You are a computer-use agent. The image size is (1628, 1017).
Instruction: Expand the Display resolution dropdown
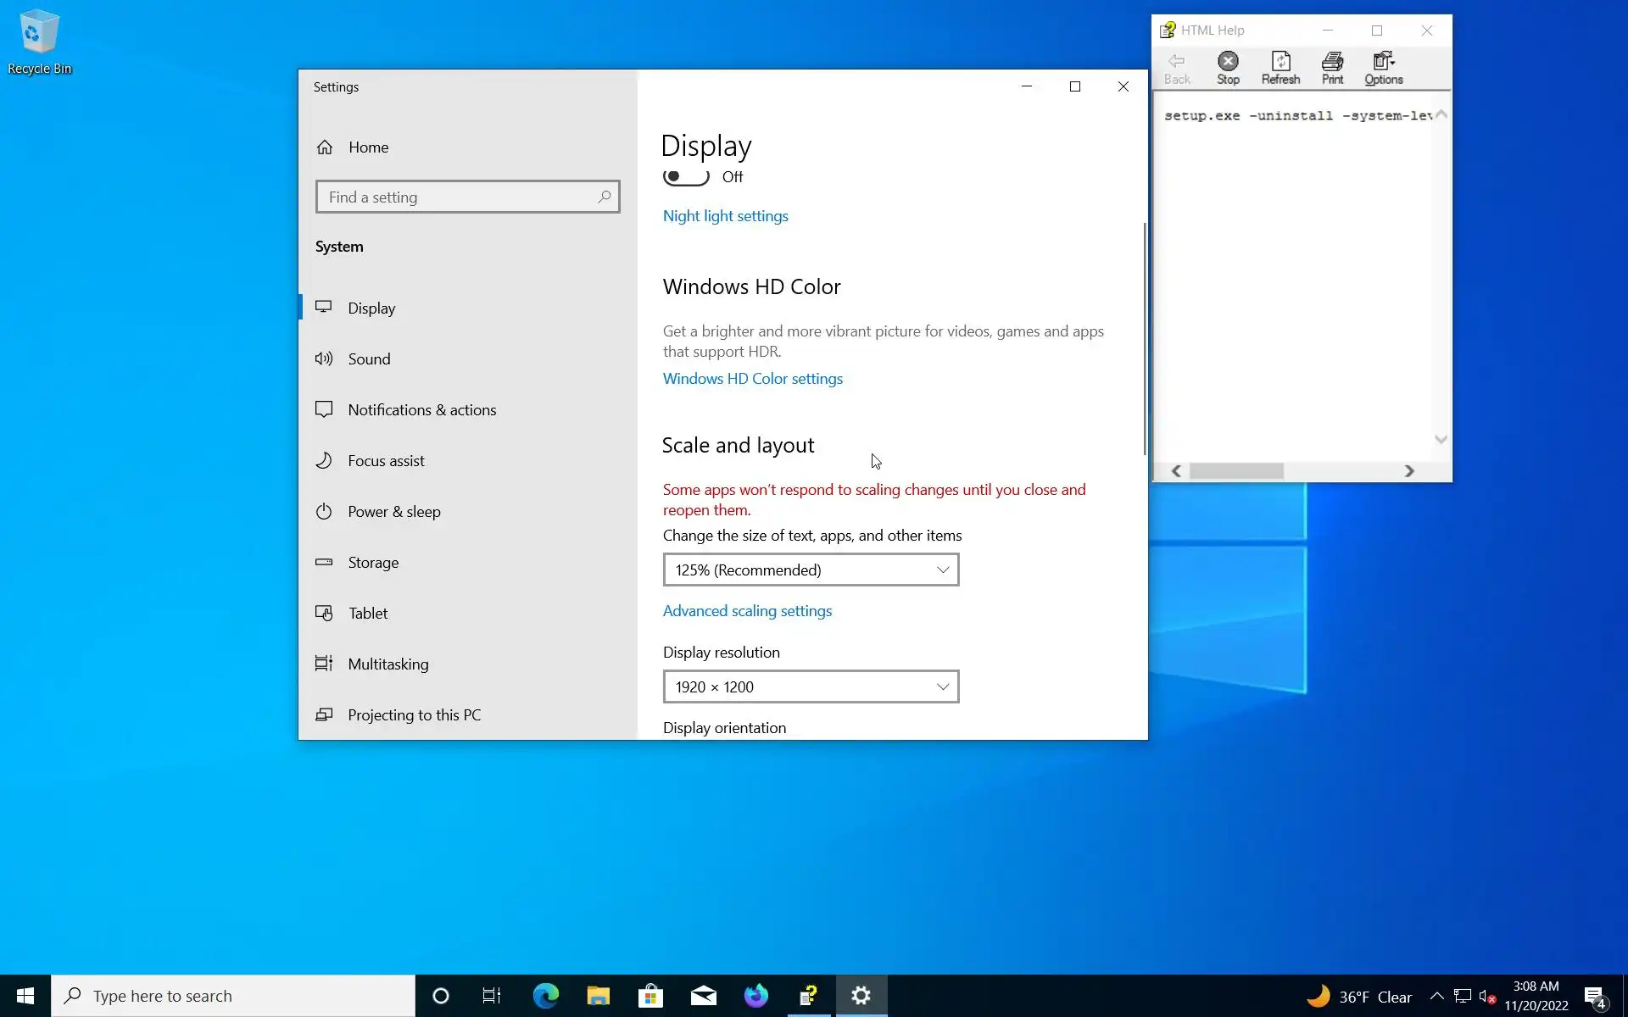[811, 686]
